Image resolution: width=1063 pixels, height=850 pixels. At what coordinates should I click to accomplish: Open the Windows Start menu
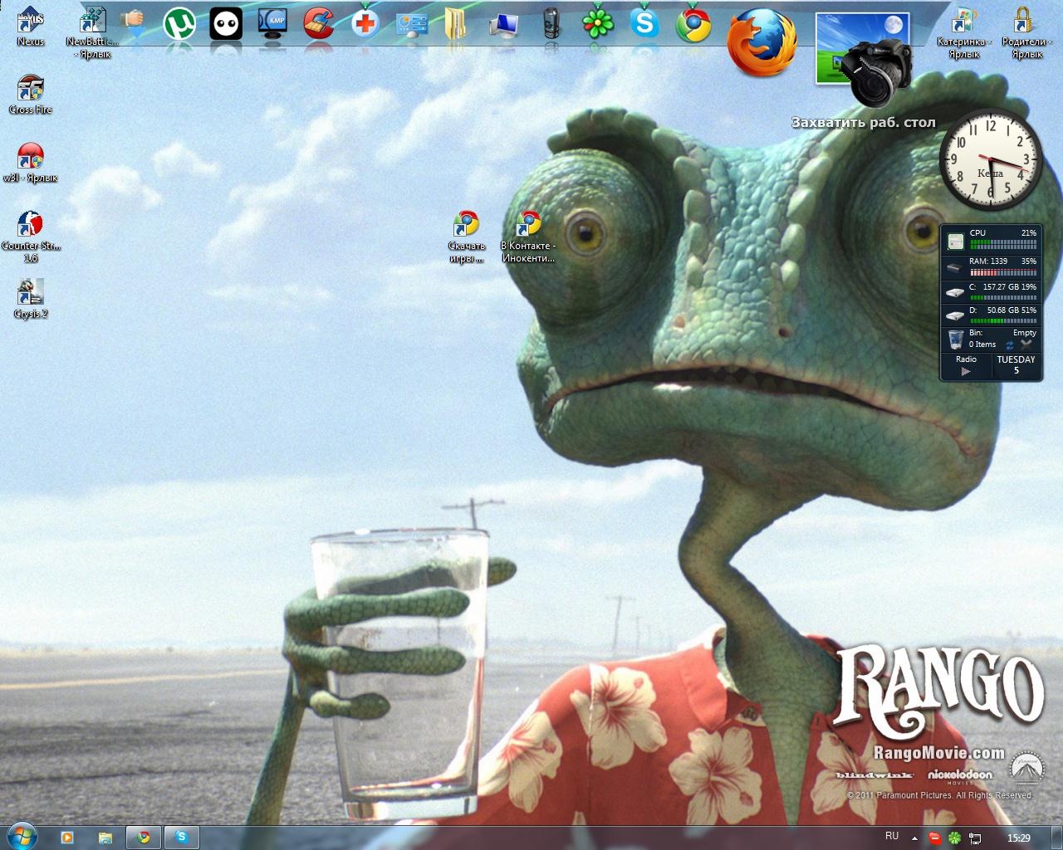tap(21, 837)
